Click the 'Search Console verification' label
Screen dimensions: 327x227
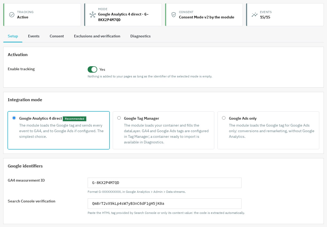(x=32, y=201)
